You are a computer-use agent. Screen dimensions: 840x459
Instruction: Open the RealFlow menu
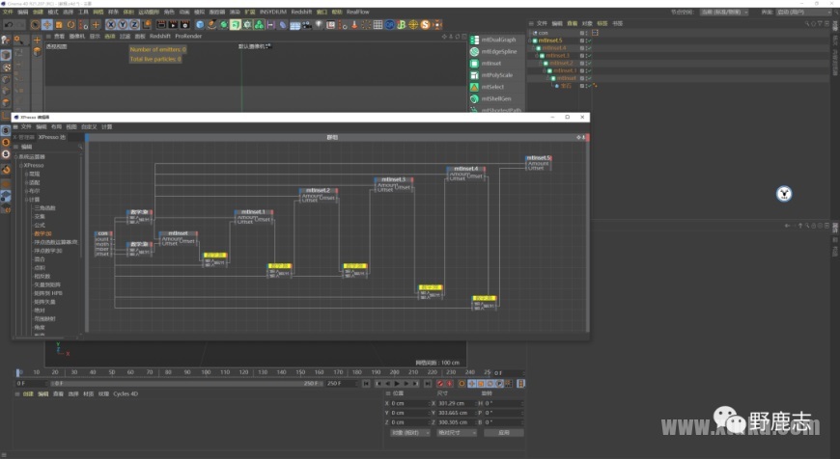(x=358, y=12)
